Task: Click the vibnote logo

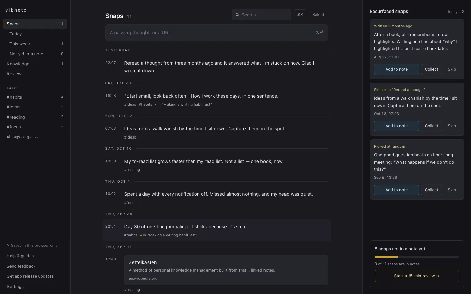Action: click(x=16, y=10)
